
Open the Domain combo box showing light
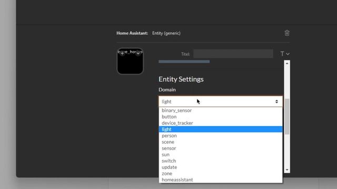click(x=221, y=101)
